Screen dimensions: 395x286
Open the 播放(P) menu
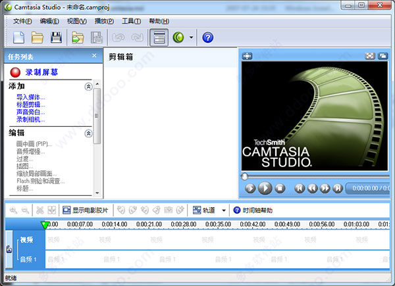coord(104,21)
